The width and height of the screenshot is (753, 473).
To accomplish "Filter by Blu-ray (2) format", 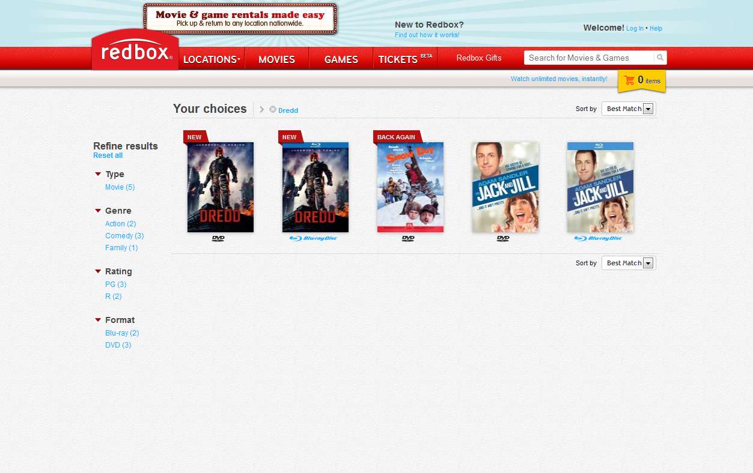I will point(122,333).
